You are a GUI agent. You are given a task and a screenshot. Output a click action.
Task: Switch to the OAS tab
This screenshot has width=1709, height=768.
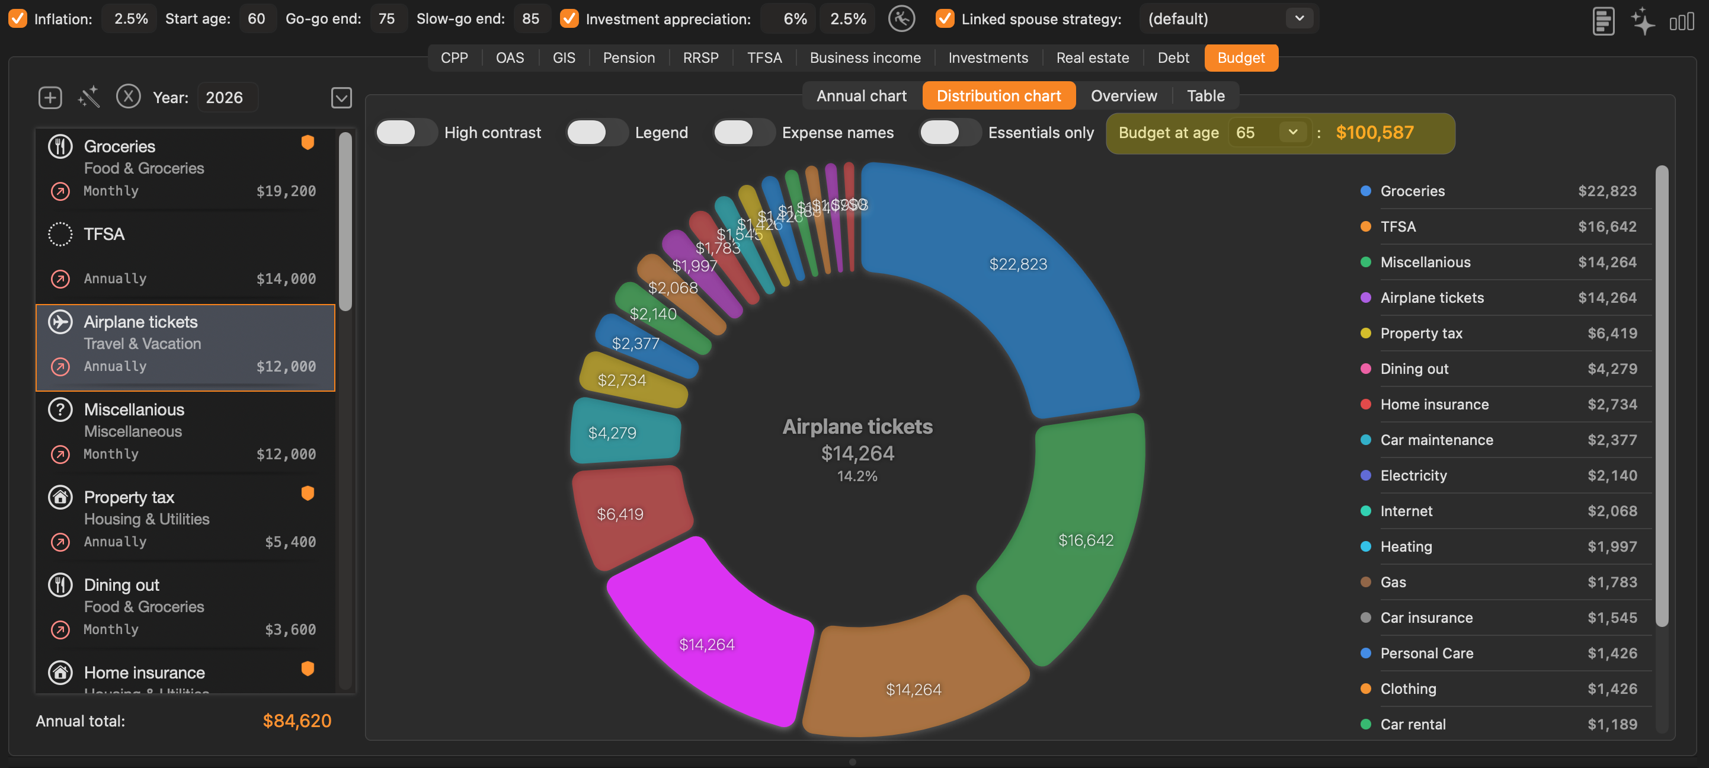point(510,57)
